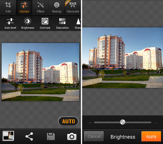Screen dimensions: 163x144
Task: Save the image with floppy disk icon
Action: click(x=51, y=137)
